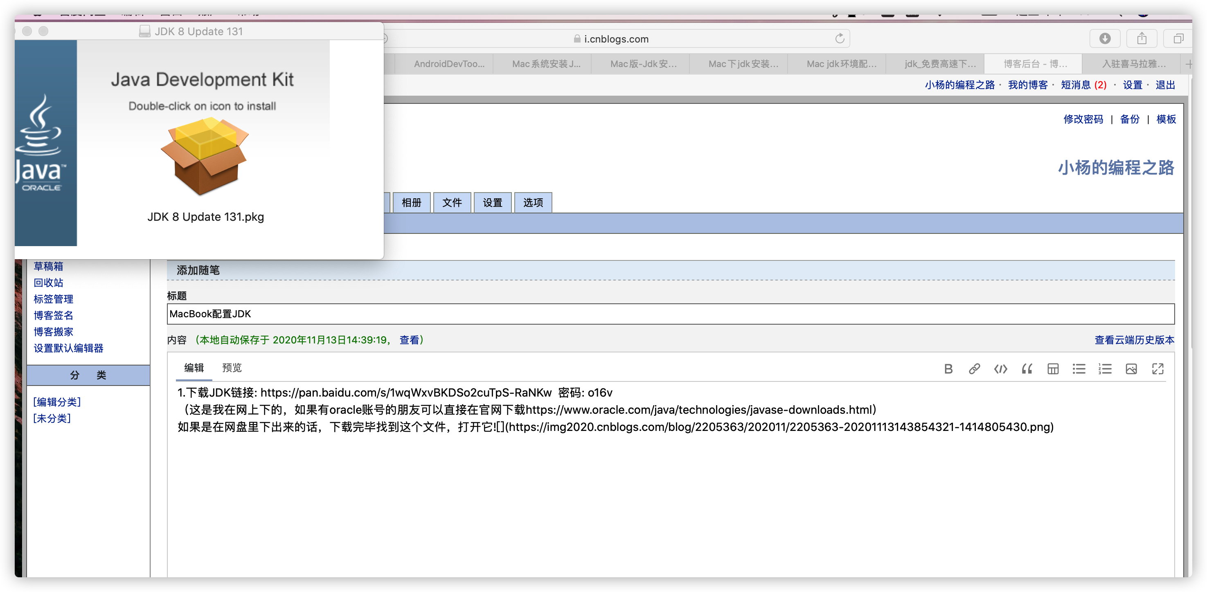This screenshot has width=1207, height=592.
Task: Click 查看云端历史版本 link
Action: coord(1134,340)
